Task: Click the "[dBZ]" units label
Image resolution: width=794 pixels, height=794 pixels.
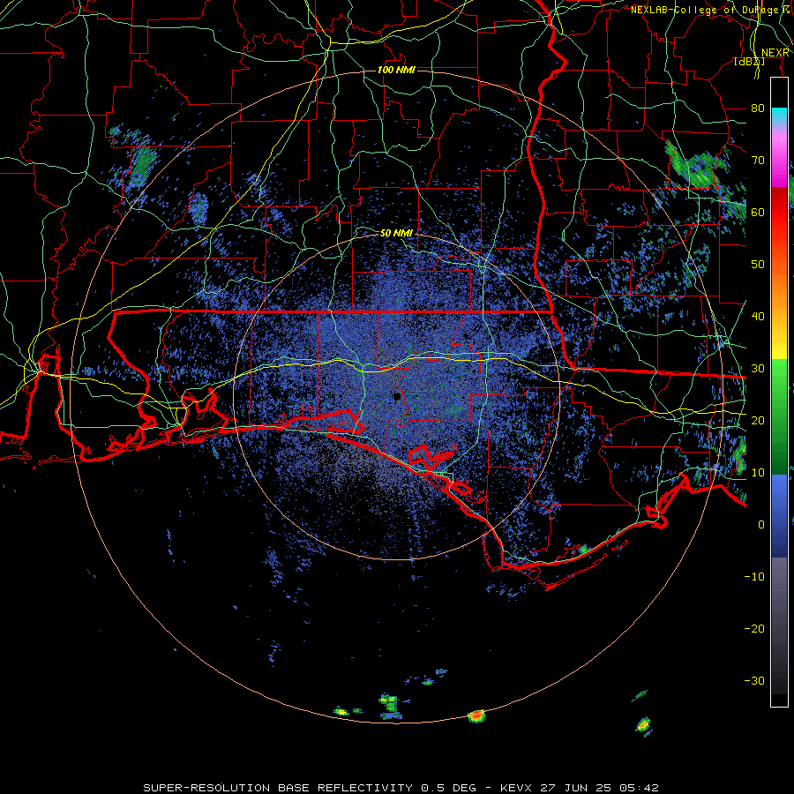Action: 749,62
